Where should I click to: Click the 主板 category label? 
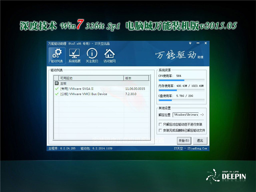[x=63, y=84]
